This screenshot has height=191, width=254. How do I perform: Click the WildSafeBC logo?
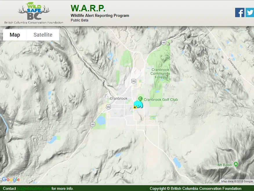34,13
